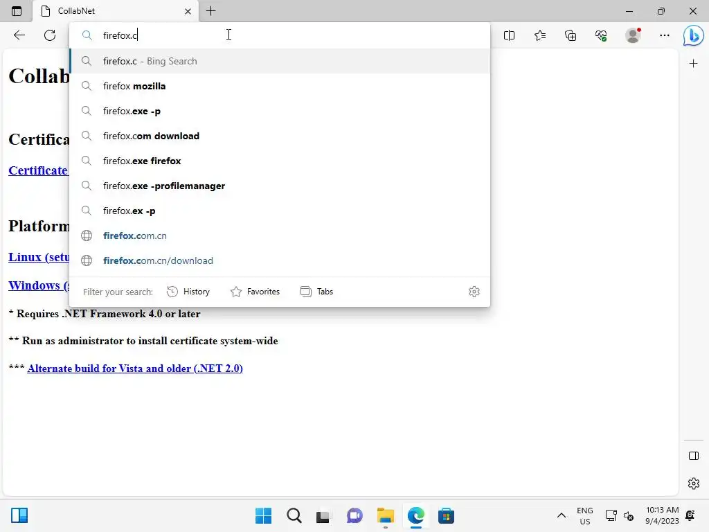Toggle the sidebar visibility button
Viewport: 709px width, 532px height.
694,456
